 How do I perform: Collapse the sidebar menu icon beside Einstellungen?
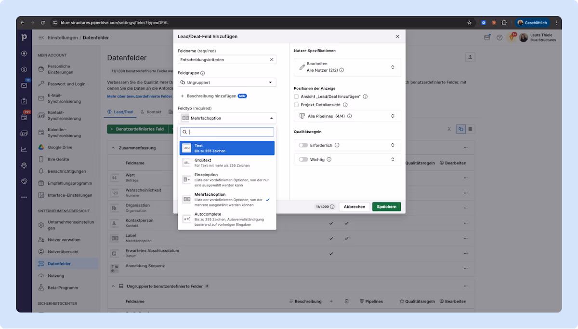41,37
